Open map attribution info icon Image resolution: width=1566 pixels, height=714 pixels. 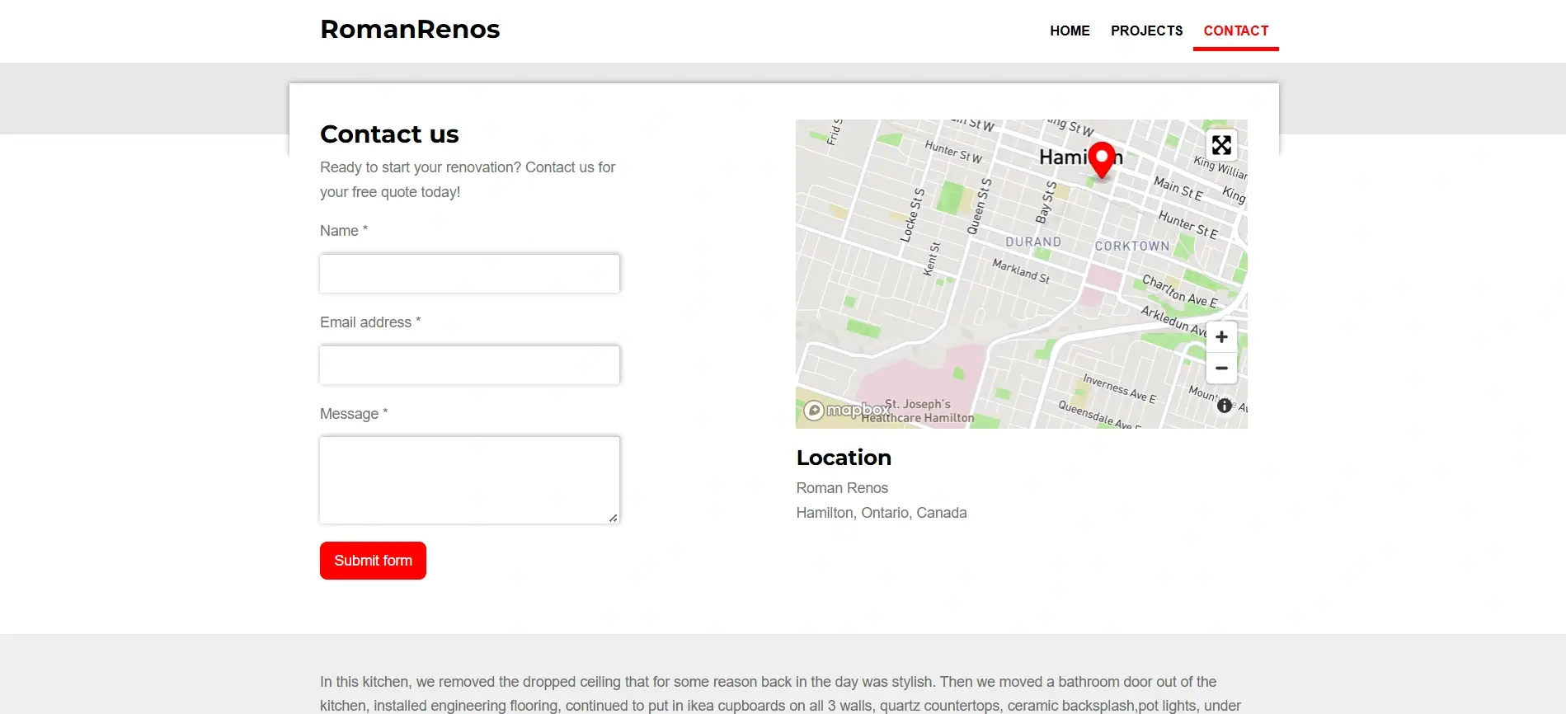click(x=1225, y=406)
